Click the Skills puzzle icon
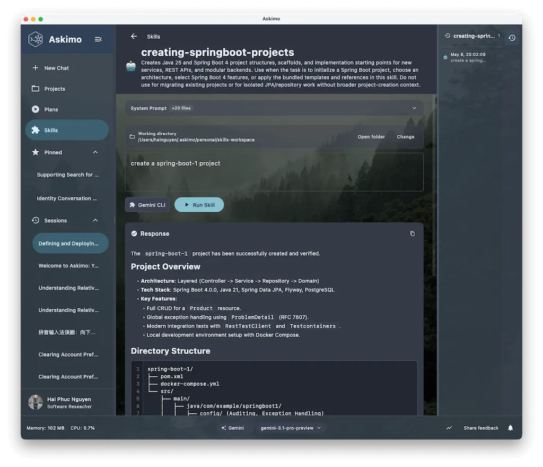The image size is (543, 467). (x=36, y=130)
